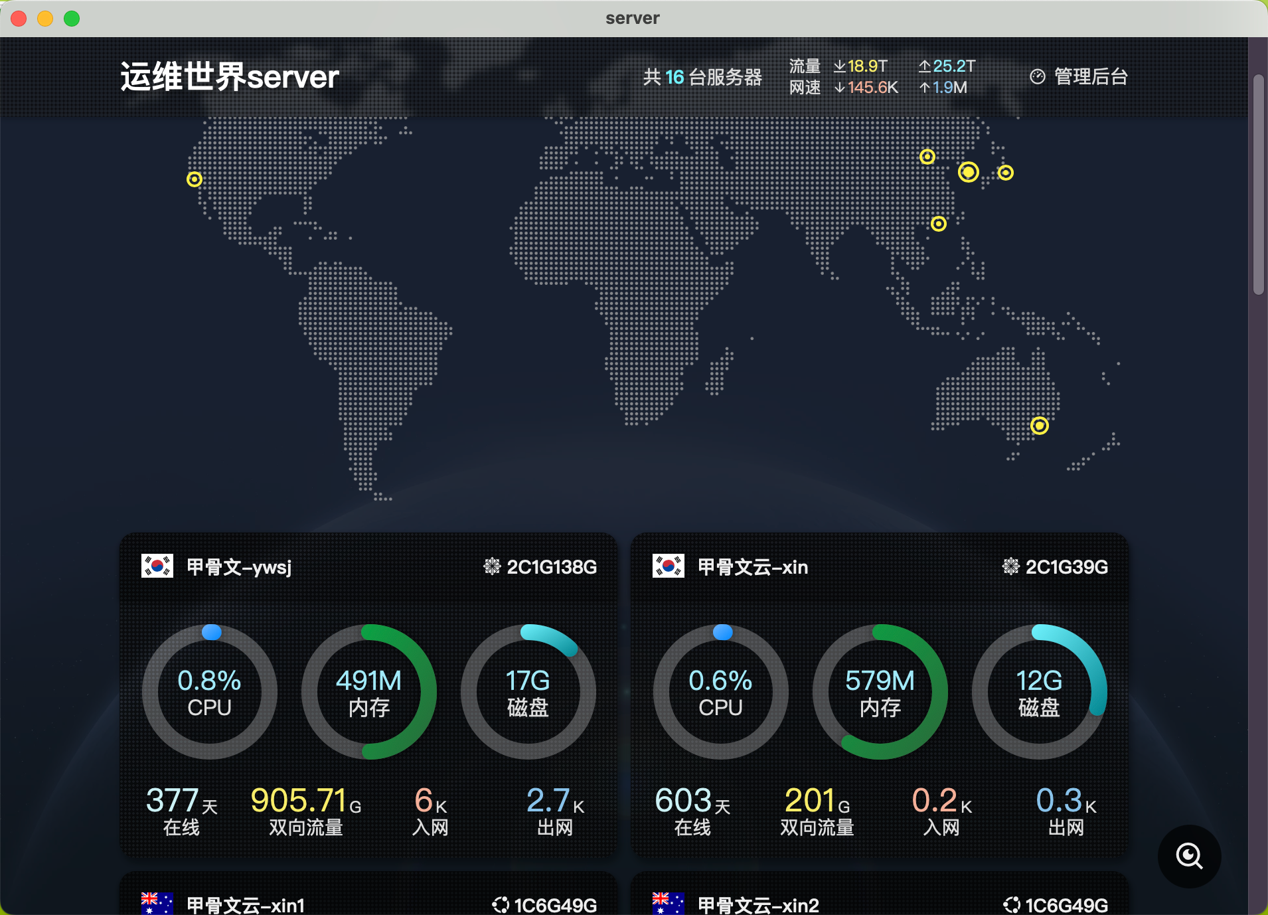Open the 甲骨文-ywsj server title

coord(239,567)
